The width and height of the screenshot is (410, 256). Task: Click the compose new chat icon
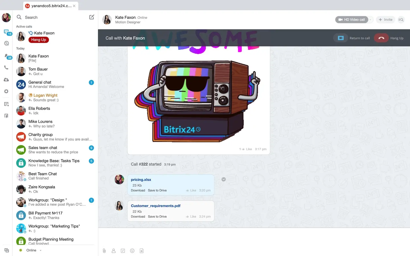click(x=92, y=17)
